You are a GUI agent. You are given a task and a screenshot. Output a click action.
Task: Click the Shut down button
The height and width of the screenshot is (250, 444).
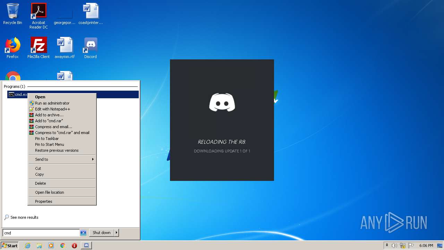pyautogui.click(x=102, y=233)
